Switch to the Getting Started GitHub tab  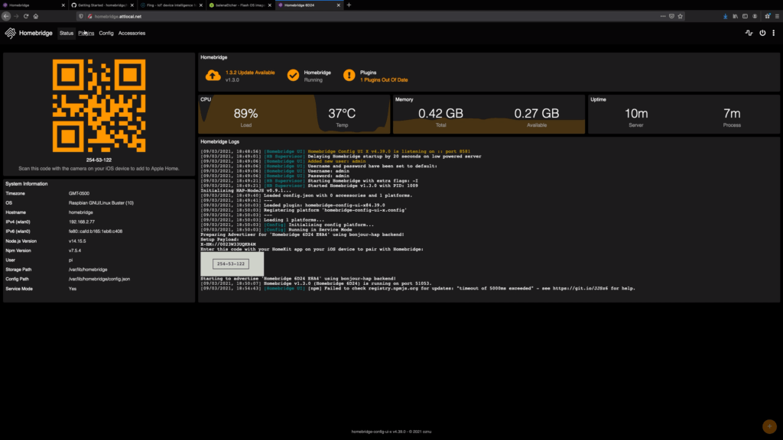pyautogui.click(x=102, y=5)
